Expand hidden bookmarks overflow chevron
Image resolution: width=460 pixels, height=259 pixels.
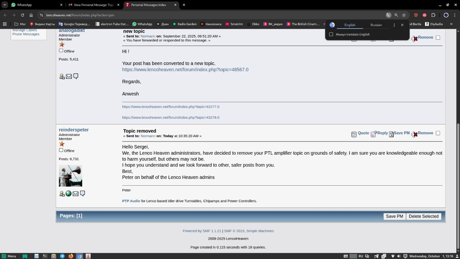click(451, 24)
